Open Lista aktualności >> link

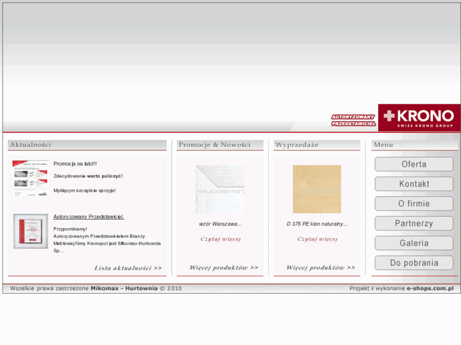(x=128, y=268)
